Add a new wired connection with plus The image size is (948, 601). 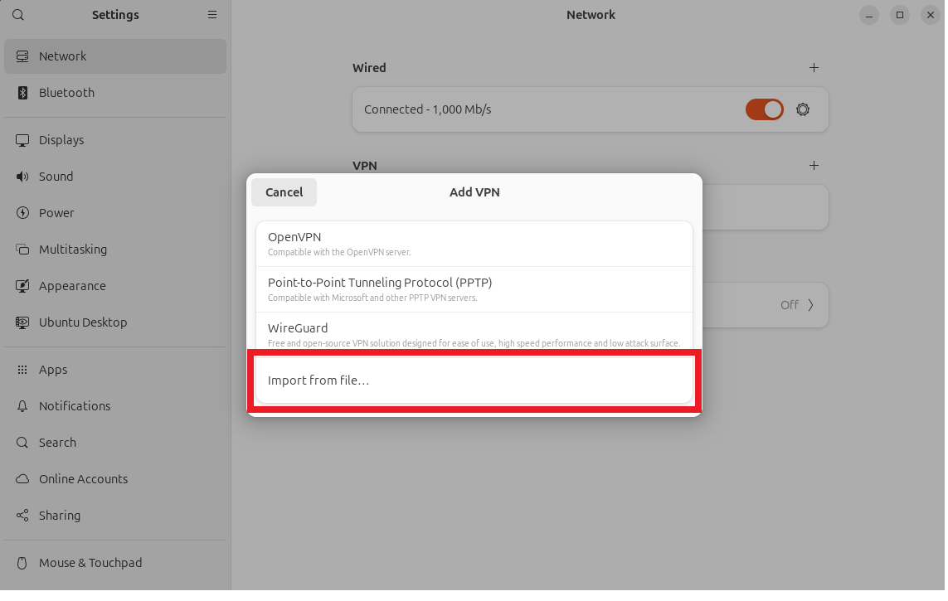point(814,67)
